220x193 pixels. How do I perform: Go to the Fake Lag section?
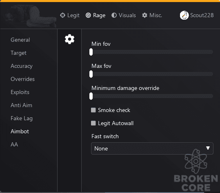coord(22,118)
